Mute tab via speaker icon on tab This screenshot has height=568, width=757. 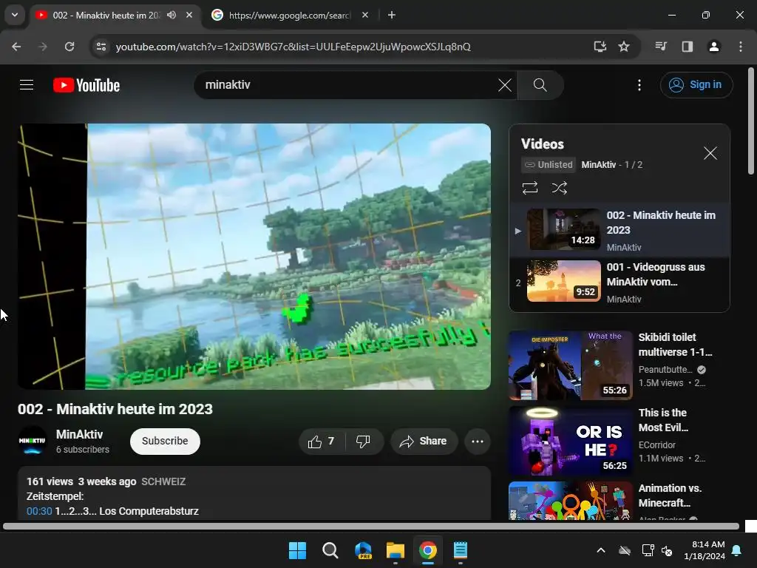[172, 15]
